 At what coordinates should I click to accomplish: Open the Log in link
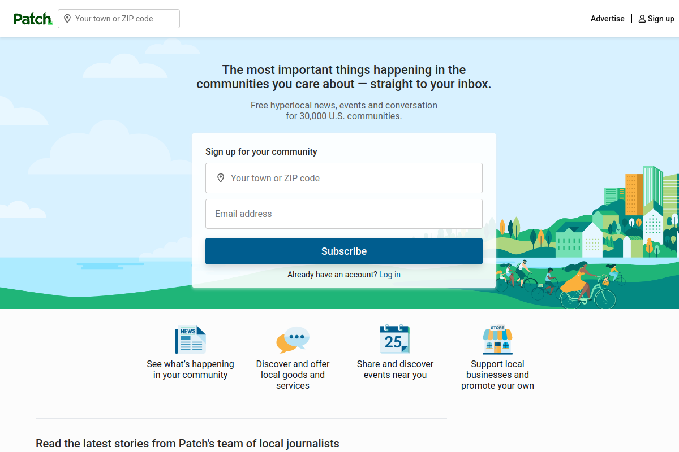389,275
